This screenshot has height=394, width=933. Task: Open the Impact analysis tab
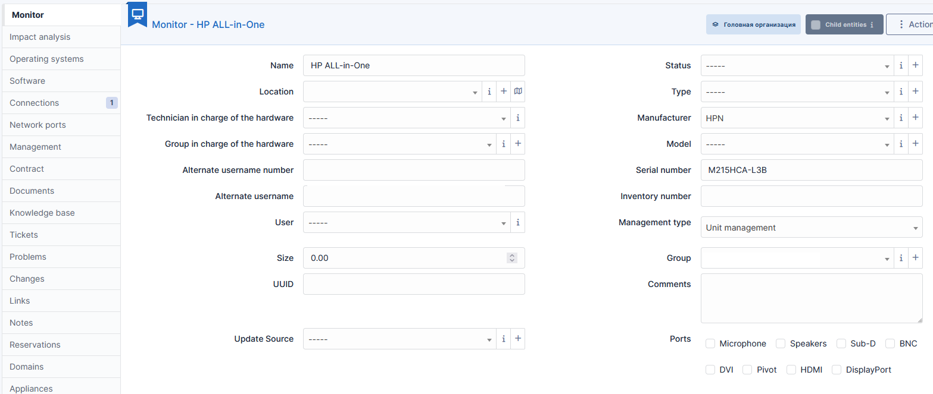pyautogui.click(x=61, y=37)
